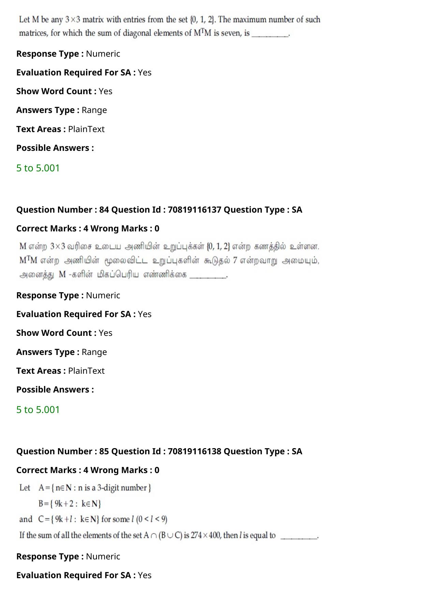Click the second 'Possible Answers :' label

(x=55, y=389)
